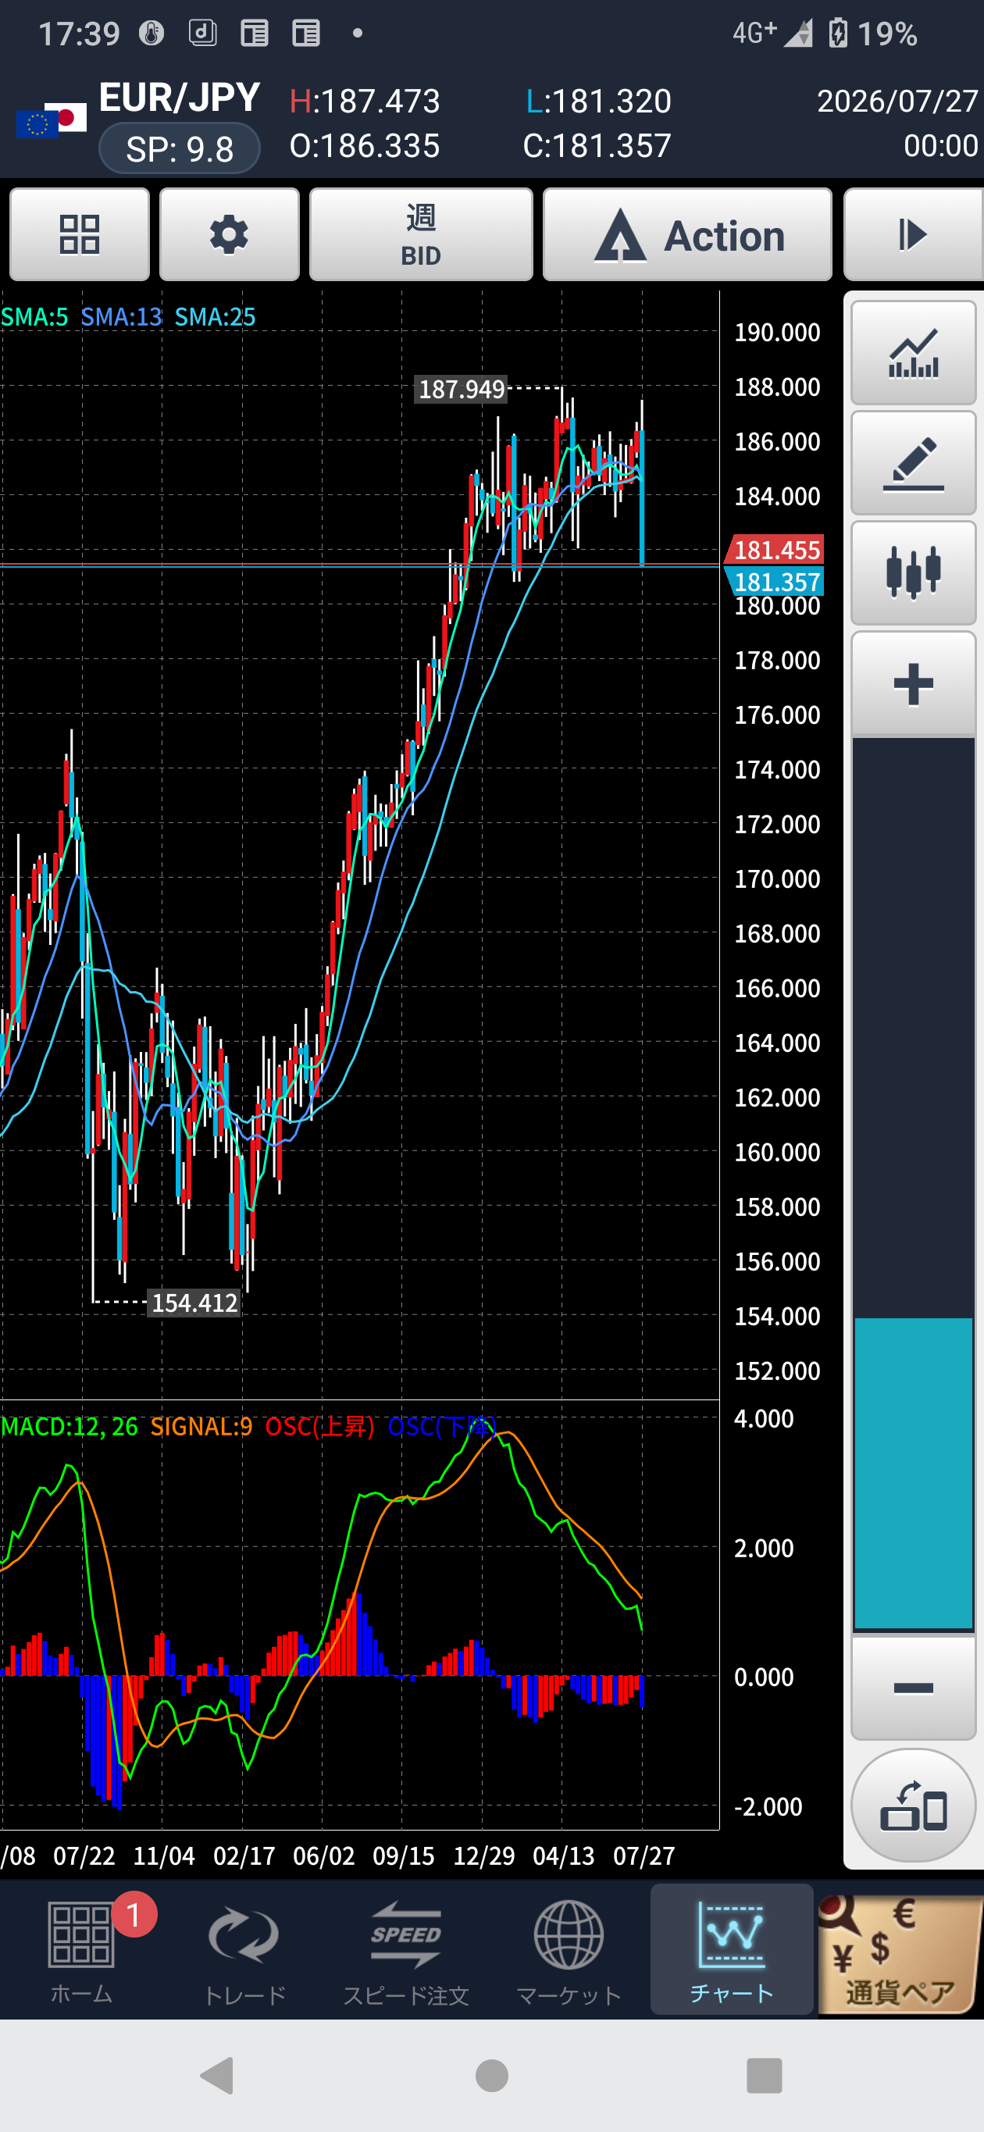Open chart settings gear button

click(x=230, y=235)
